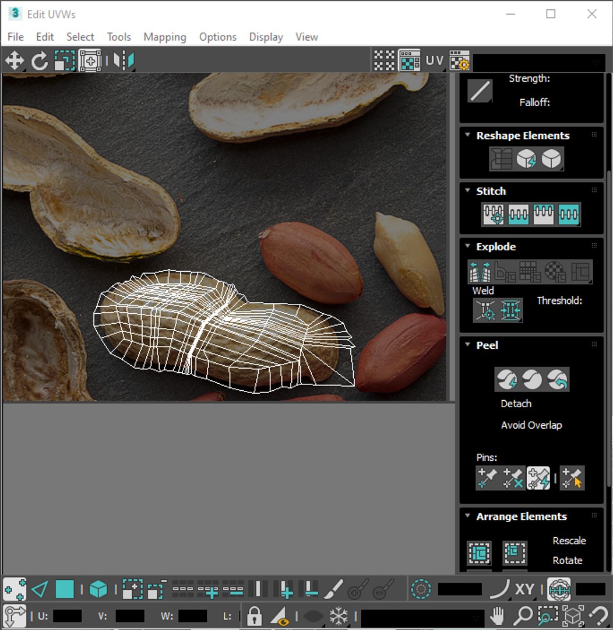Click the Reset Peel icon
This screenshot has height=630, width=613.
point(557,380)
